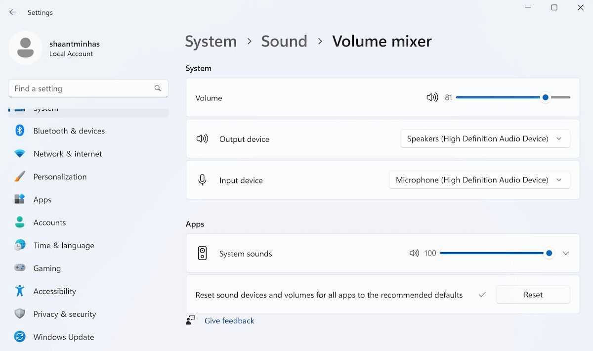Mute the system volume speaker icon

[x=432, y=98]
